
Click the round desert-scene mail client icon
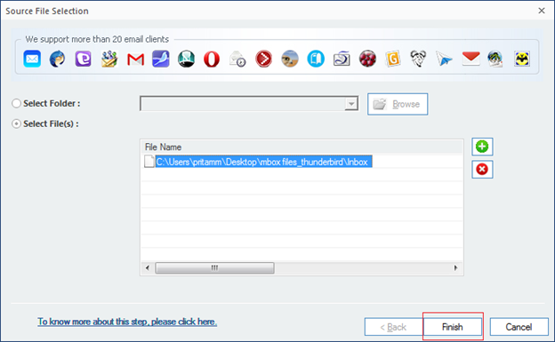(x=290, y=59)
